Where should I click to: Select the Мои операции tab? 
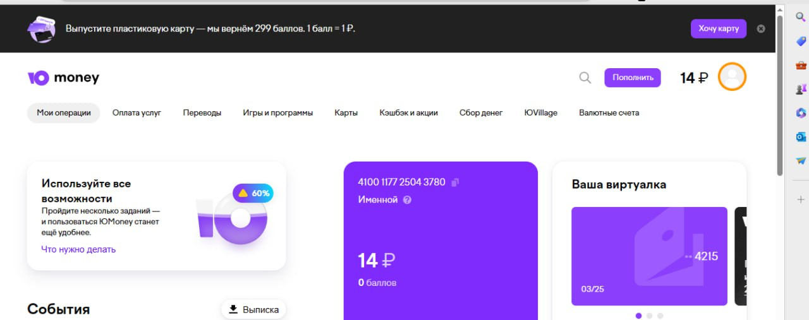64,113
